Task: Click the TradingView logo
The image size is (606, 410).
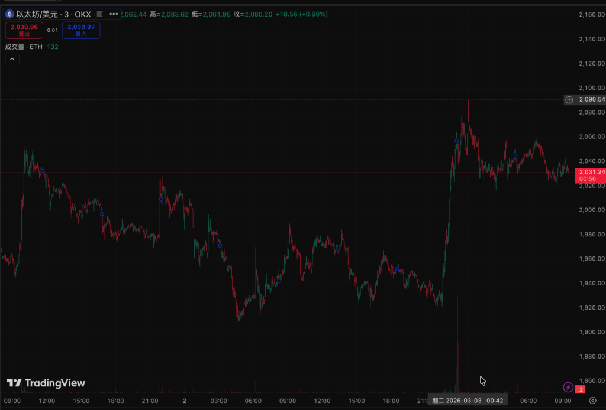Action: 46,383
